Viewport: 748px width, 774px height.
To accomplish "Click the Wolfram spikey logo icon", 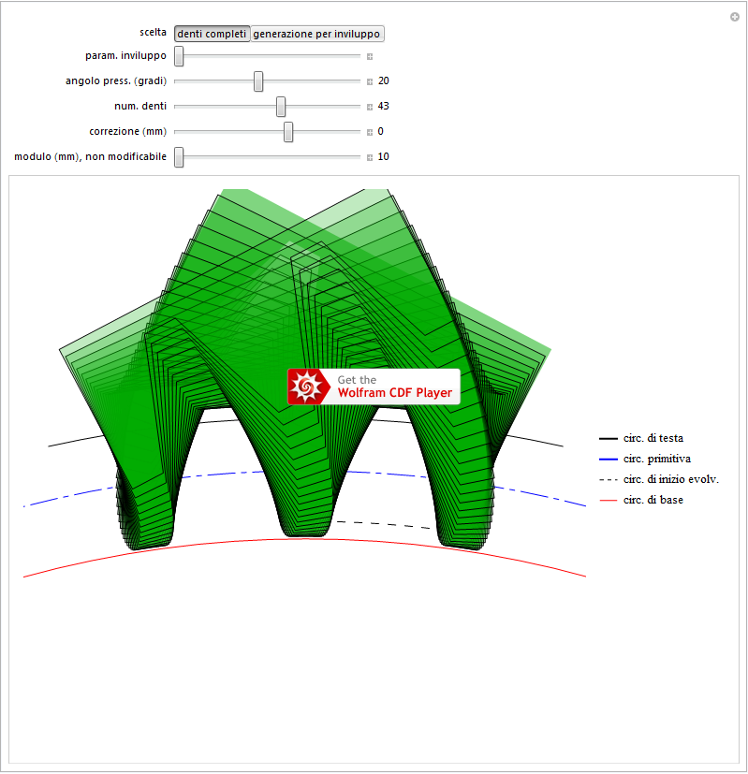I will [x=307, y=387].
